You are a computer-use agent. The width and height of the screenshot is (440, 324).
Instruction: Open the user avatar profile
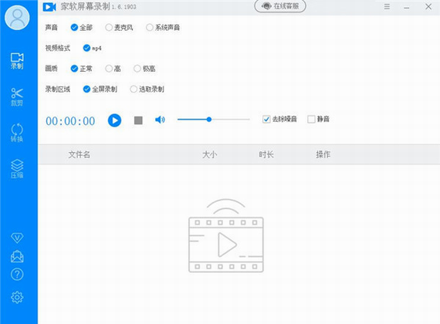tap(17, 18)
